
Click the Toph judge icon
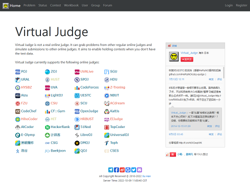pos(106,143)
